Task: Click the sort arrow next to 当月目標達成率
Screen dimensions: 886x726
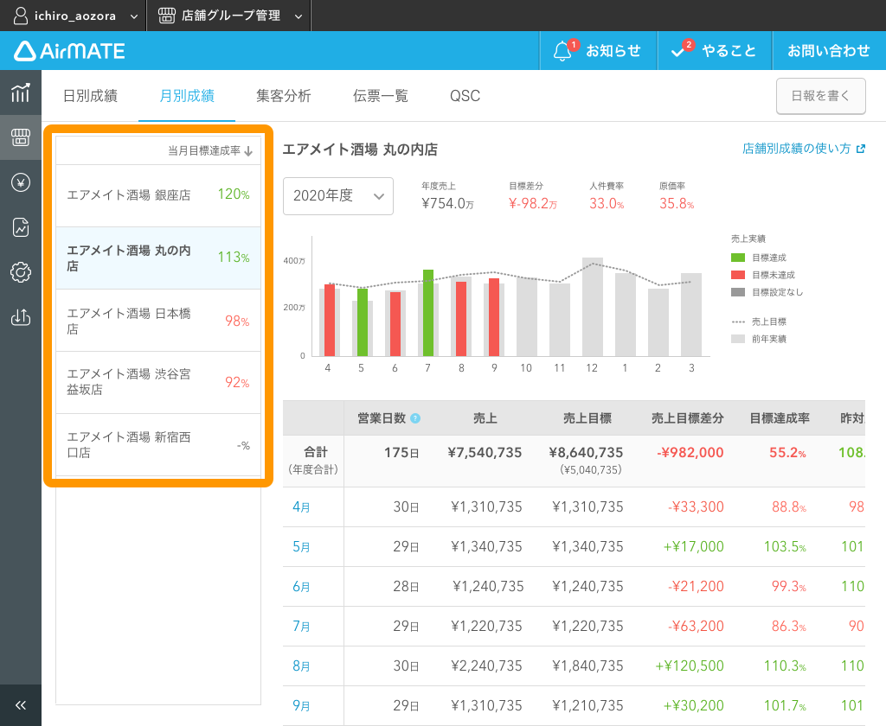Action: [248, 150]
